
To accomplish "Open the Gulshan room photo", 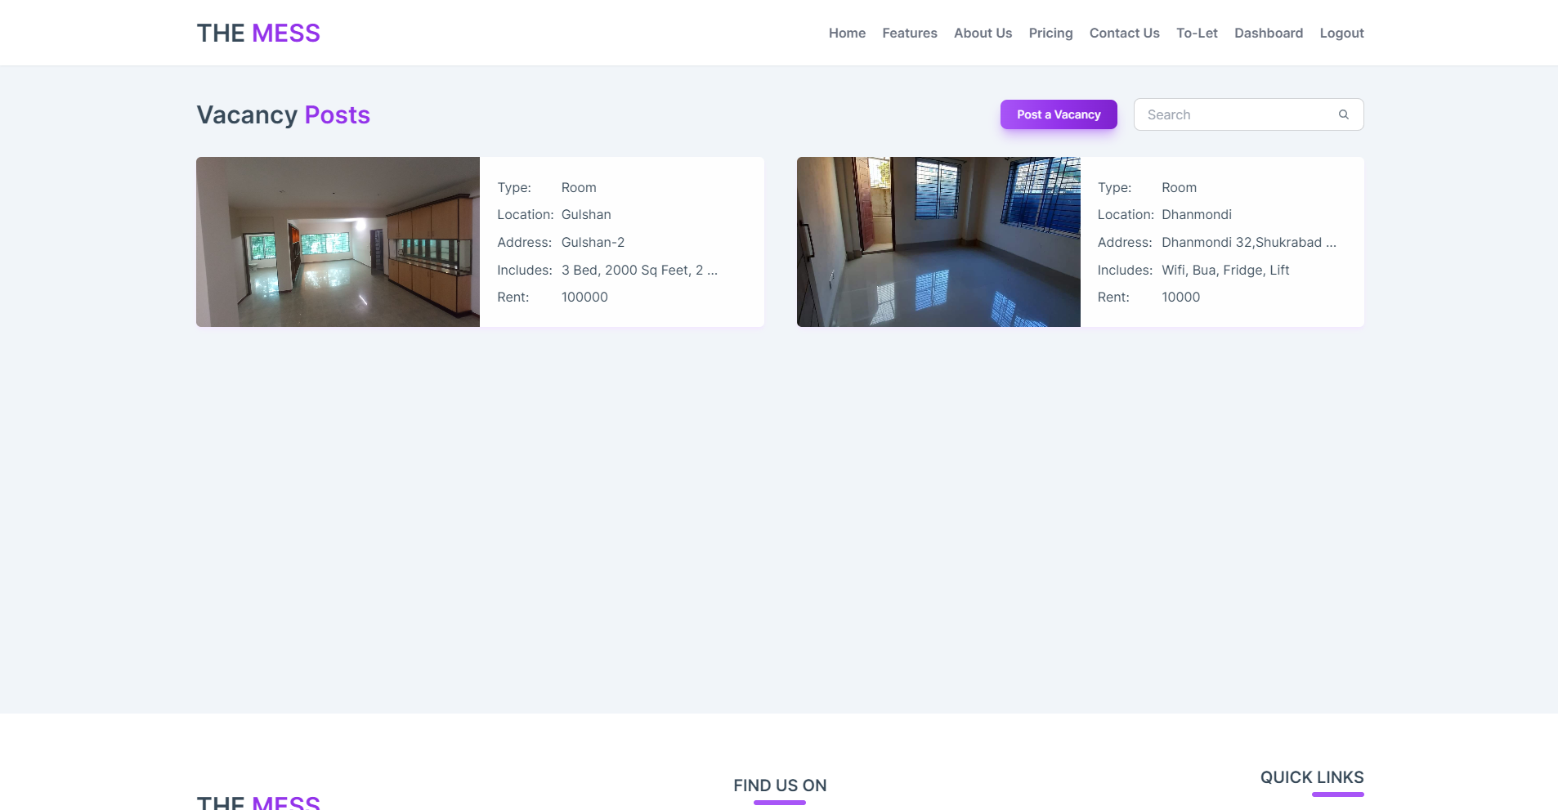I will click(338, 242).
